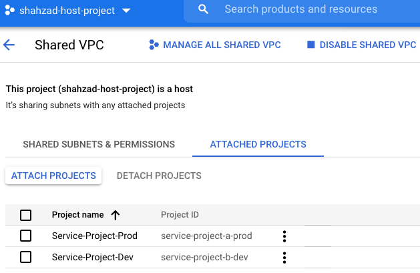Check the Service-Project-Prod row checkbox
Viewport: 420px width, 273px height.
click(x=26, y=236)
